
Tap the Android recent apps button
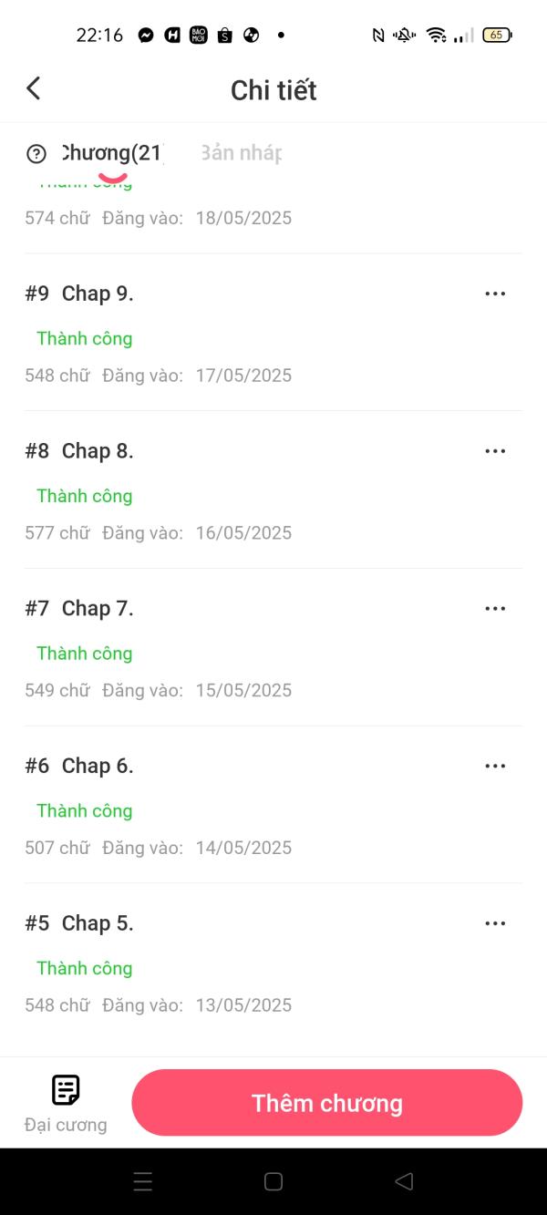(143, 1181)
